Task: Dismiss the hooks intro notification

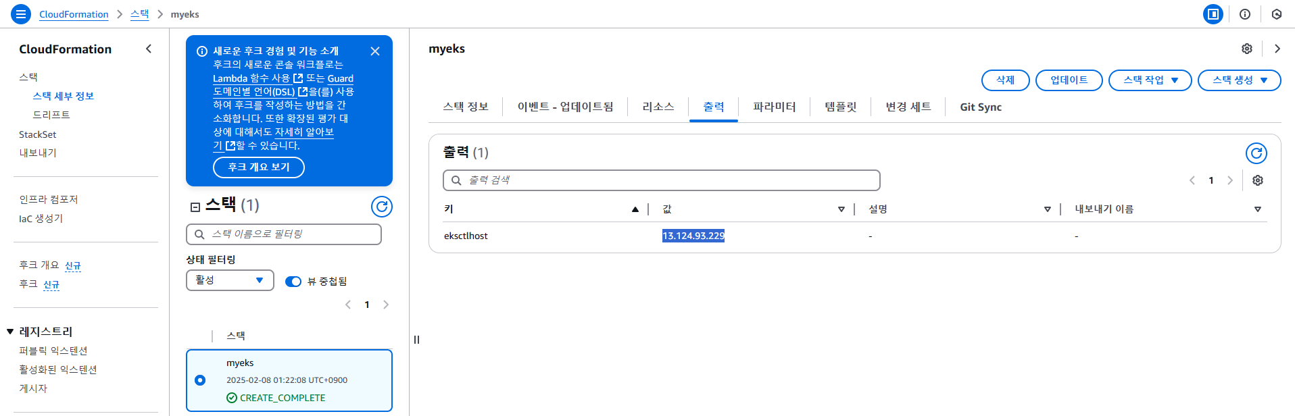Action: tap(375, 51)
